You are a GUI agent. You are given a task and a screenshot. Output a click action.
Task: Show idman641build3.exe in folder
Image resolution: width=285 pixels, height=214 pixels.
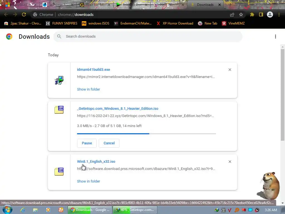(89, 89)
